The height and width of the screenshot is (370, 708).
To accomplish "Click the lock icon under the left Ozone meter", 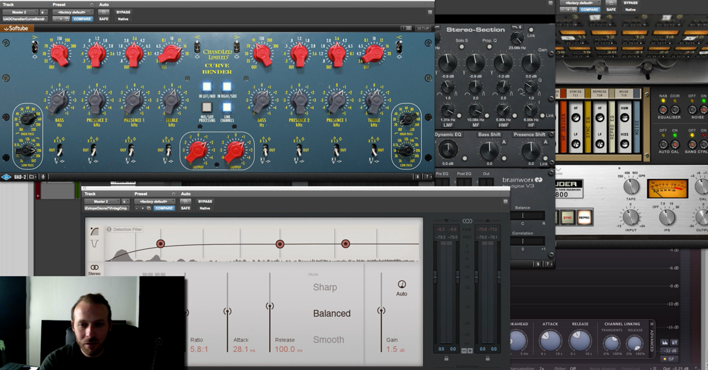I will click(446, 358).
